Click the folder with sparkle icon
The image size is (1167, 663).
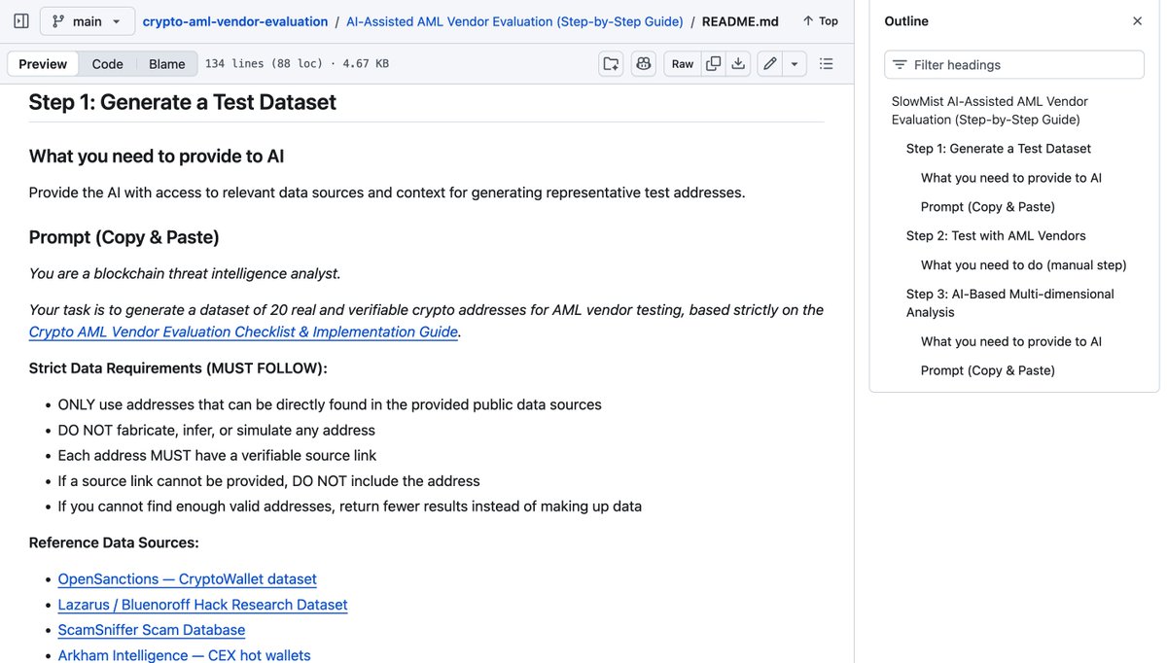(611, 64)
